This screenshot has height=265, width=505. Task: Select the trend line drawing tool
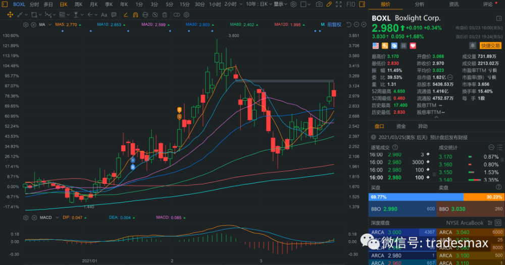click(x=20, y=15)
